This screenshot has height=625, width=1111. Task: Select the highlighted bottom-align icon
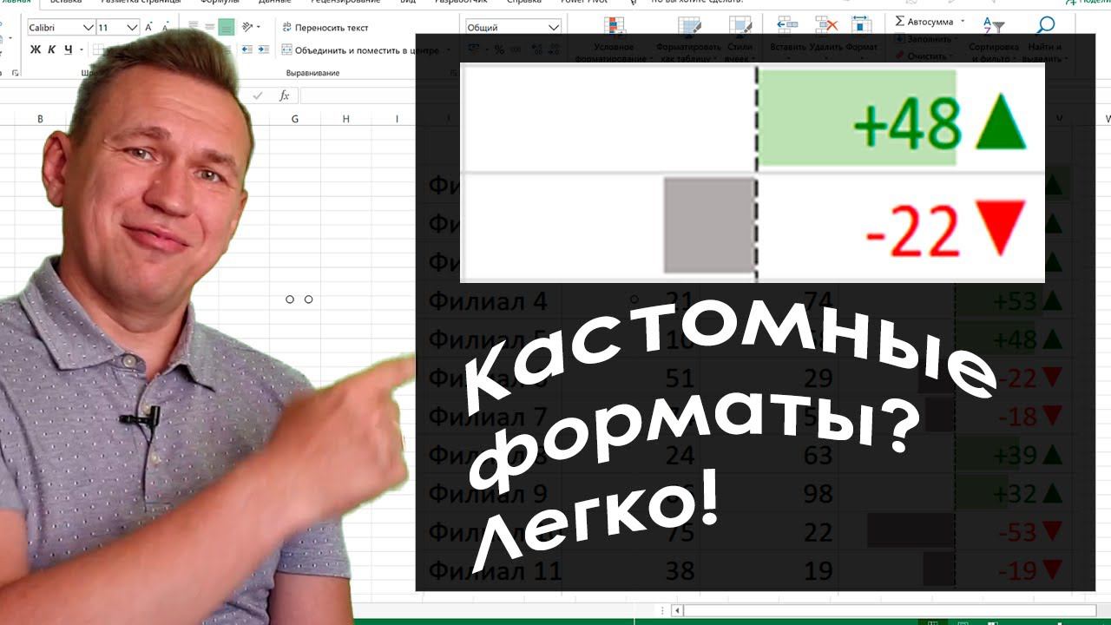click(227, 28)
